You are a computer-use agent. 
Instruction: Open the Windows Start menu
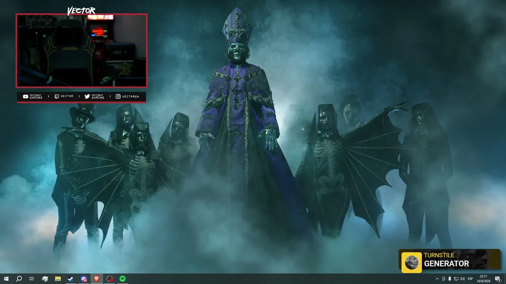(6, 279)
